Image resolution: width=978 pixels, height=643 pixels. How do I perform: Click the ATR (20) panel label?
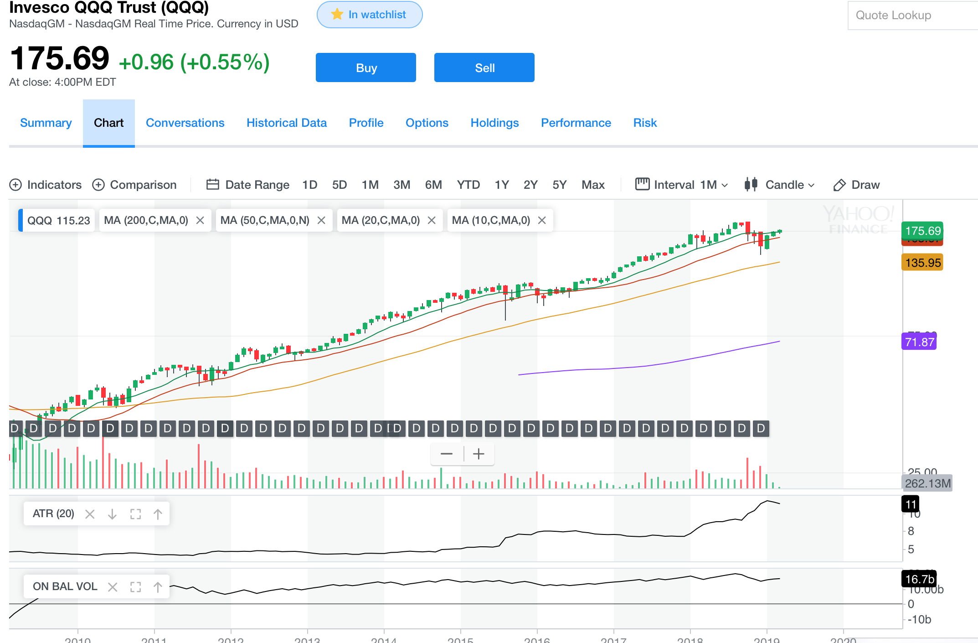point(53,513)
